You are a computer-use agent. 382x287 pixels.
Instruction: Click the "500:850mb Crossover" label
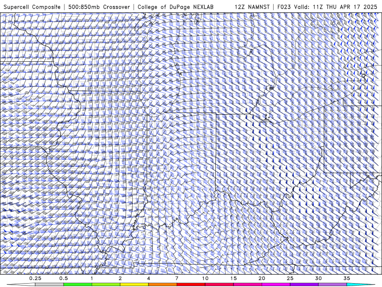(x=99, y=7)
